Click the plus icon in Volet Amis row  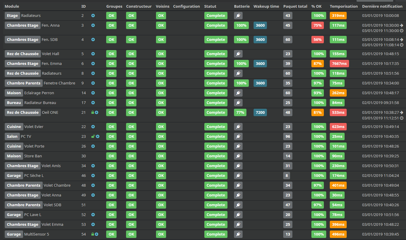[93, 166]
